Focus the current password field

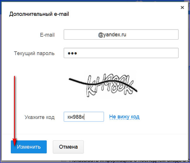[x=121, y=53]
